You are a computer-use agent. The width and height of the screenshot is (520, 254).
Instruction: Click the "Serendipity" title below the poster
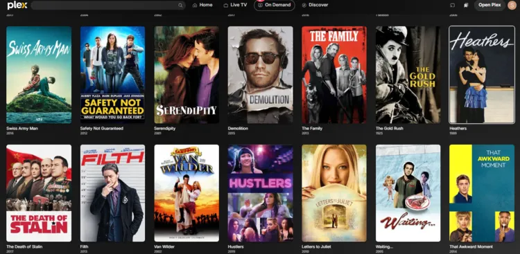point(164,129)
